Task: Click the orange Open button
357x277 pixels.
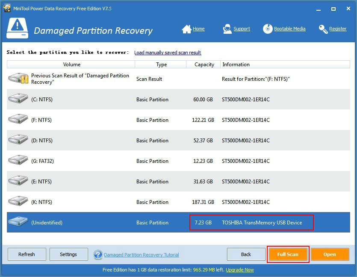Action: [330, 254]
